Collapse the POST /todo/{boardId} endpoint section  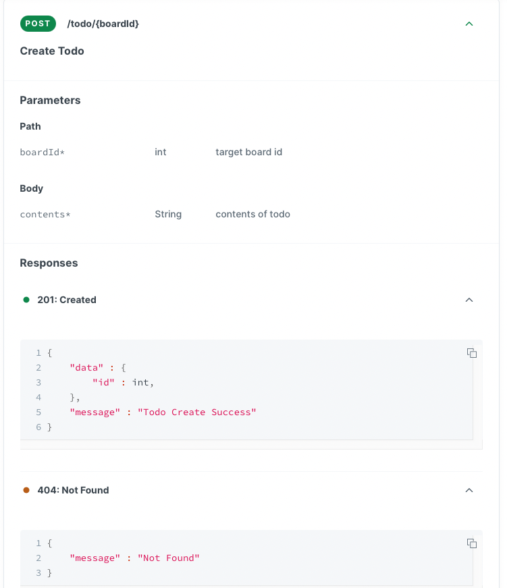point(469,24)
